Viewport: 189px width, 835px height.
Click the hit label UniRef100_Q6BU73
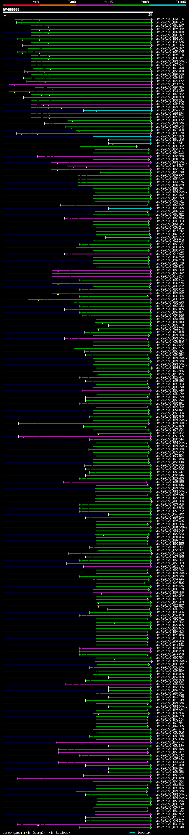click(x=170, y=169)
